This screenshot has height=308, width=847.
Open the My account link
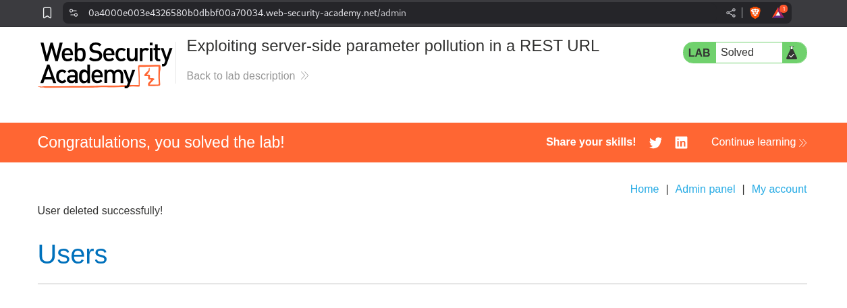pos(779,189)
